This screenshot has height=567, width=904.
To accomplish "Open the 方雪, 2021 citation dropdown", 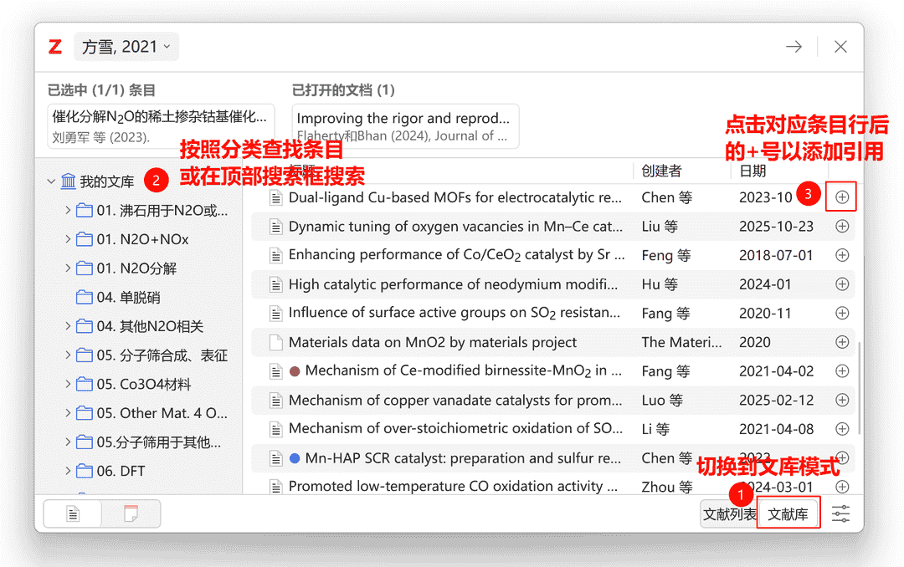I will click(126, 47).
